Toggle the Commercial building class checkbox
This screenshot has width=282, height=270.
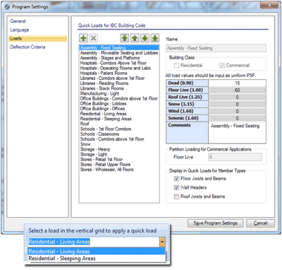coord(222,66)
